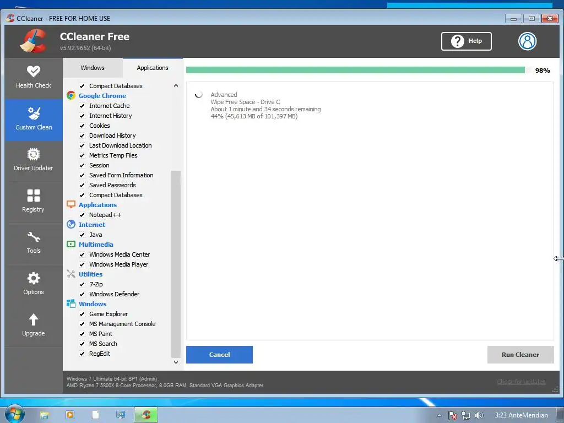564x423 pixels.
Task: Click the applications list scrollbar thumb
Action: pyautogui.click(x=176, y=264)
